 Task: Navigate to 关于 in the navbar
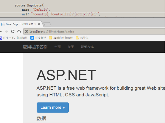tap(71, 47)
